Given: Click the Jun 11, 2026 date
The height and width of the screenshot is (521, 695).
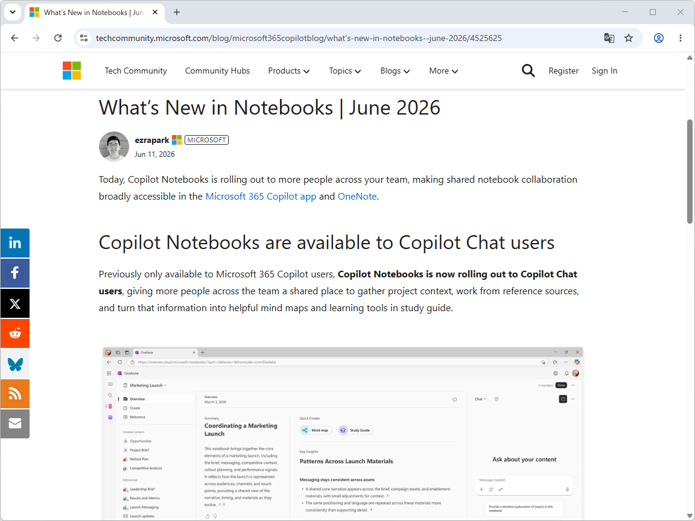Looking at the screenshot, I should tap(154, 154).
